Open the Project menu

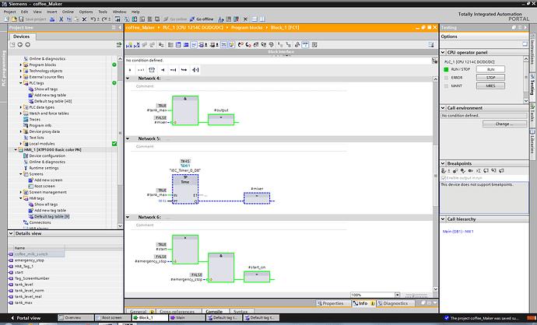pos(9,12)
